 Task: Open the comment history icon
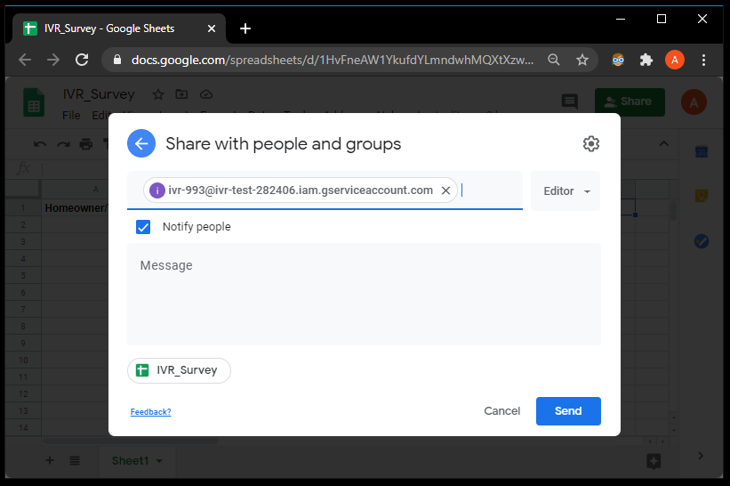570,101
